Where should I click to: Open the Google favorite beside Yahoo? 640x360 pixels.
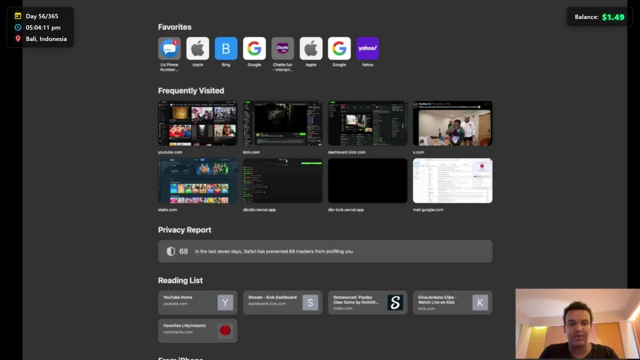coord(339,48)
